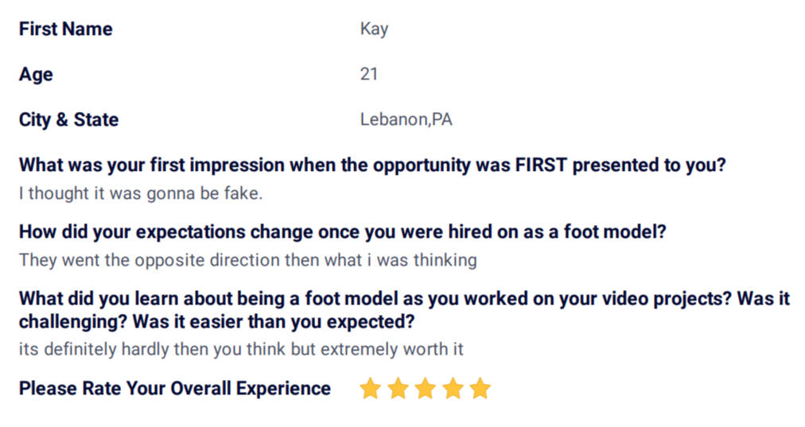Click the age value 21
This screenshot has height=427, width=805.
point(368,74)
